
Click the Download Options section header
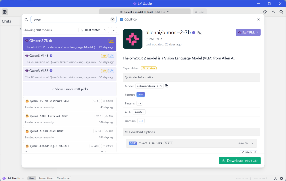[191, 132]
